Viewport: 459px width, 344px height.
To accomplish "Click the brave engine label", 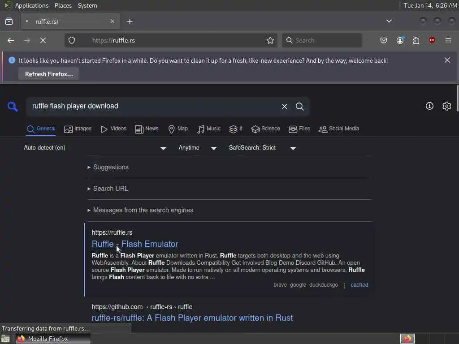I will click(x=280, y=284).
